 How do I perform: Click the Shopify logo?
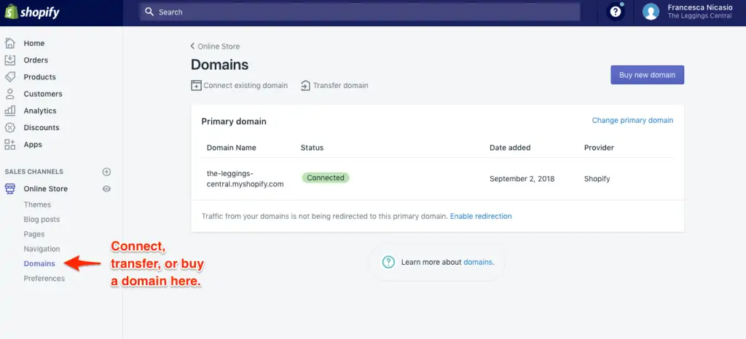pos(32,12)
